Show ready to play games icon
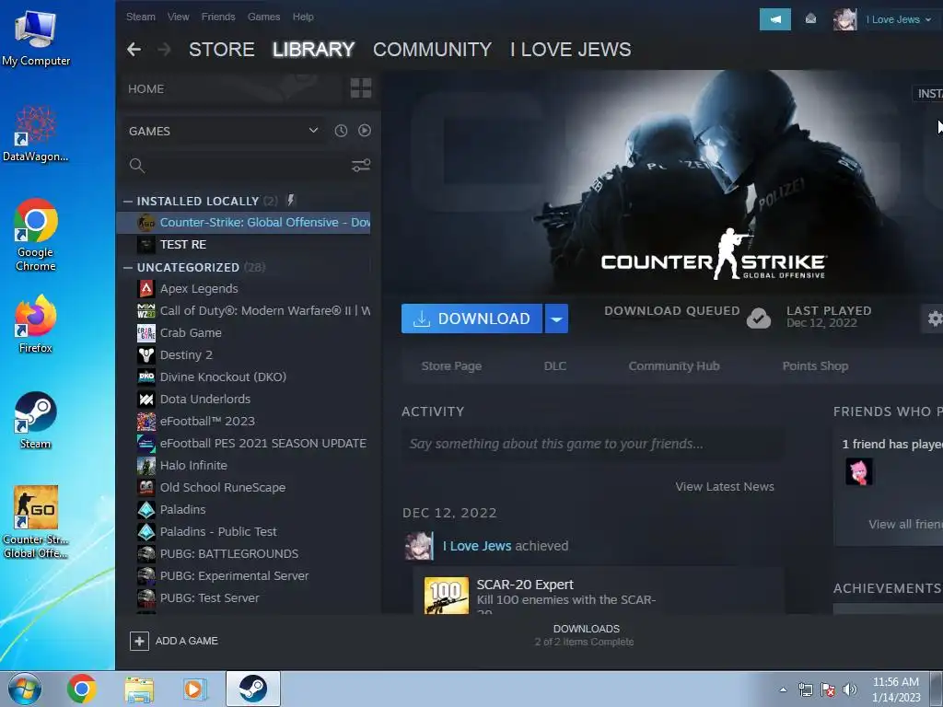 (365, 131)
